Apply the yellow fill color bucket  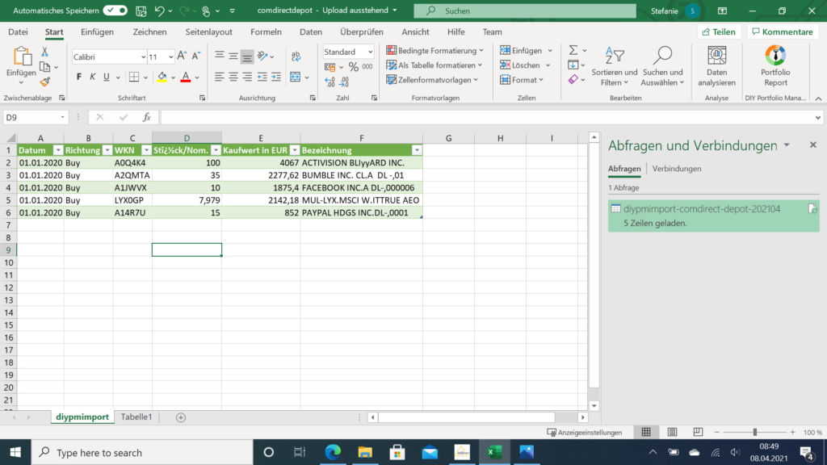coord(162,77)
